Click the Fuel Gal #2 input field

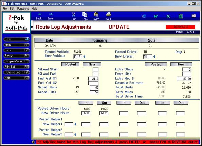[x=93, y=83]
